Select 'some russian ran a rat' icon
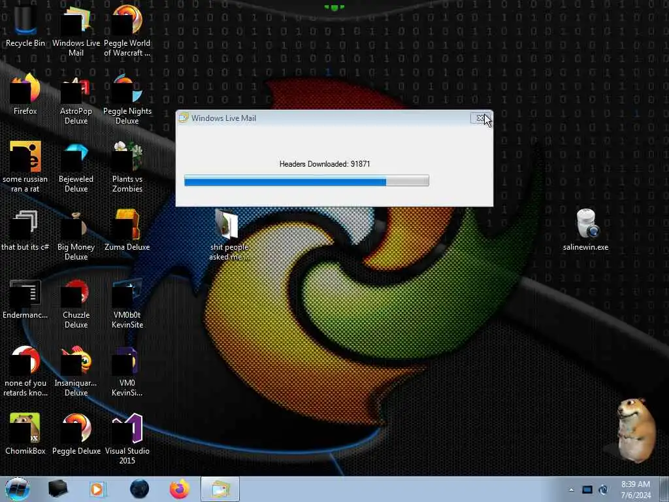The image size is (669, 502). [x=25, y=167]
